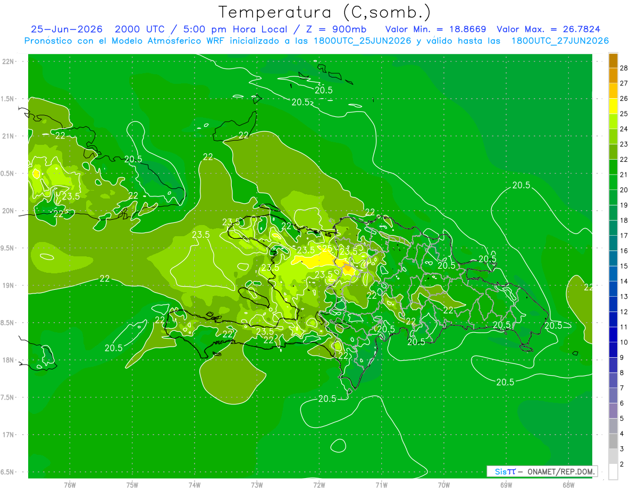The width and height of the screenshot is (638, 492).
Task: Click the blue legend swatch between 14 and 15
Action: point(613,274)
